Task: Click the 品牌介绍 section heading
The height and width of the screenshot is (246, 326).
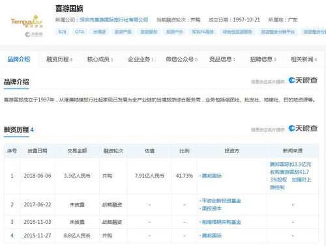Action: 16,82
